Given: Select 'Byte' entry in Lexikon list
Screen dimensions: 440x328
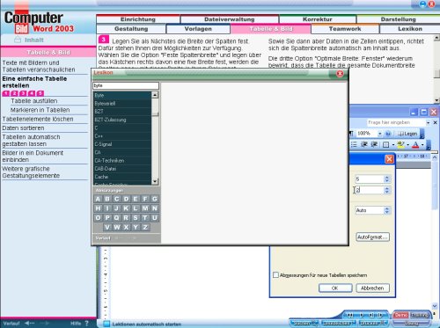Looking at the screenshot, I should pos(122,95).
